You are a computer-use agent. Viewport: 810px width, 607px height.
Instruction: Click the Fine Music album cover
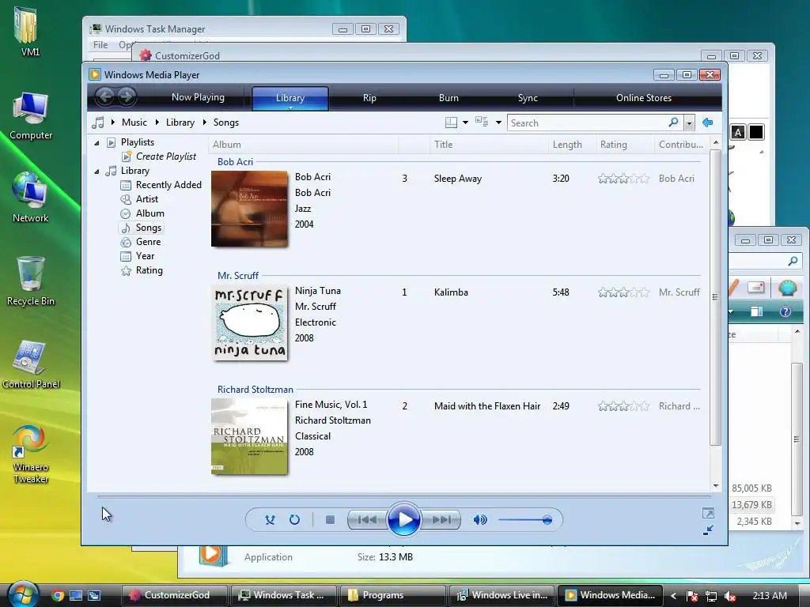click(x=249, y=436)
